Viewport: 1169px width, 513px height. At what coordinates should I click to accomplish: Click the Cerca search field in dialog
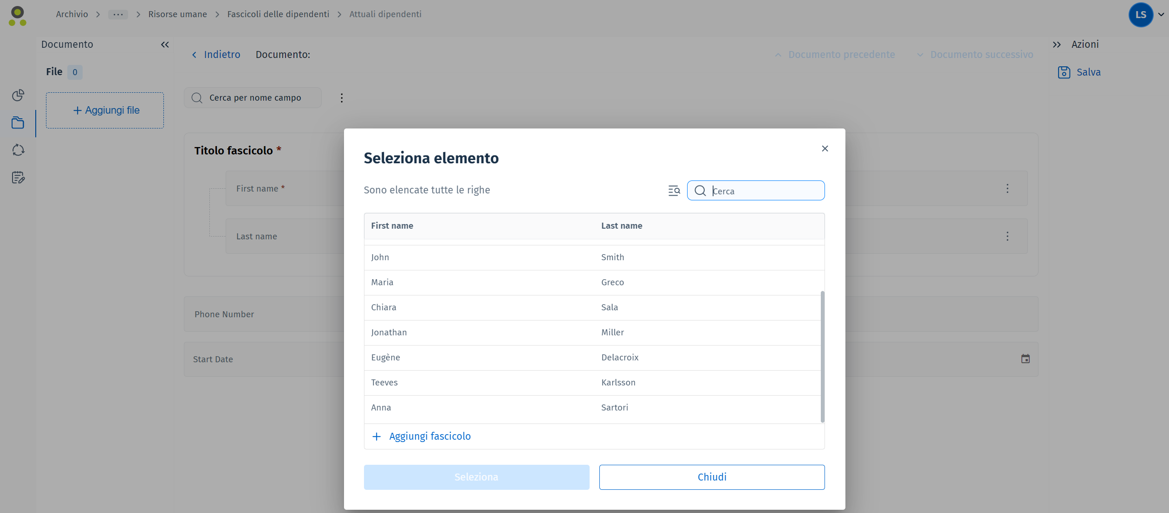click(756, 191)
